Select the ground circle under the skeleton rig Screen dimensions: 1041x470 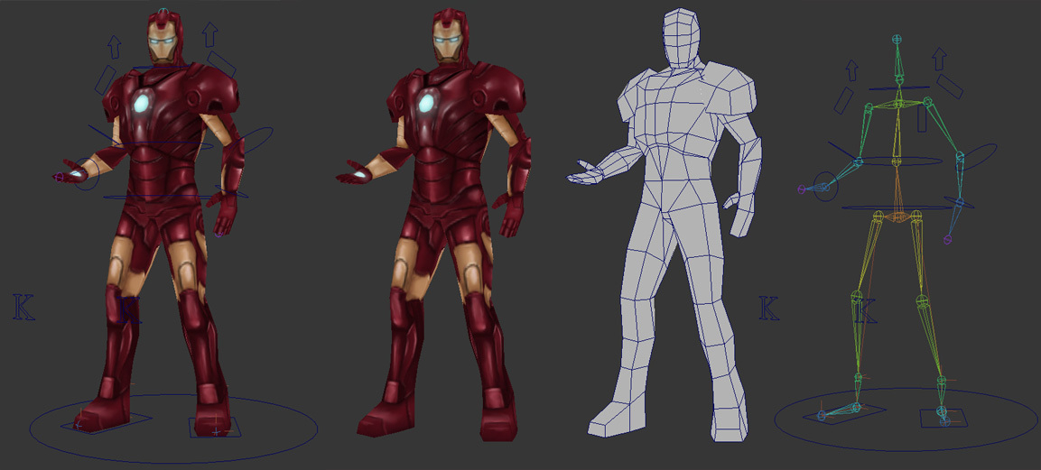(x=906, y=419)
